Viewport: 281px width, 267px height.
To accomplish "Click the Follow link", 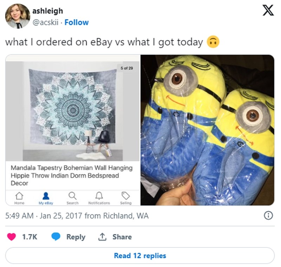I will tap(77, 22).
